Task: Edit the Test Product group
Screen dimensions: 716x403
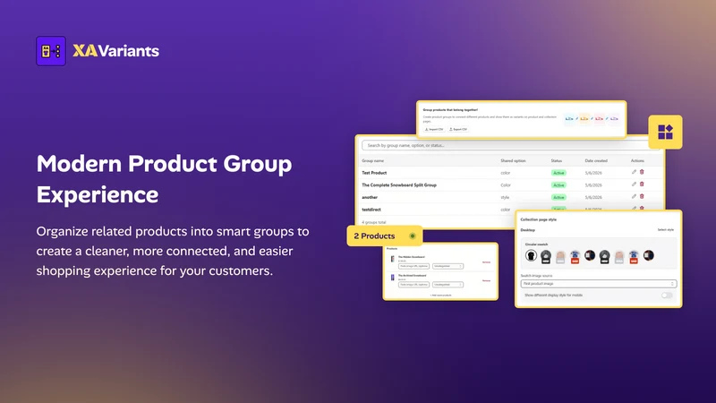Action: click(634, 172)
